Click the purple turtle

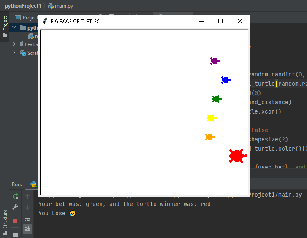215,61
